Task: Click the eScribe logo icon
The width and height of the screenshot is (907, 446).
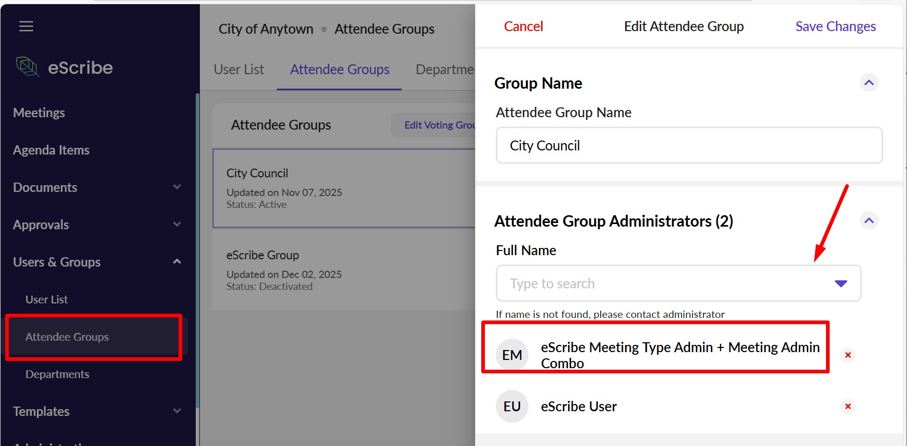Action: [28, 67]
